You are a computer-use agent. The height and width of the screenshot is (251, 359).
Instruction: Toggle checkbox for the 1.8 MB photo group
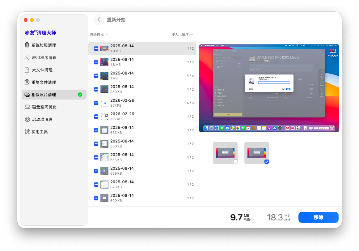coord(96,62)
